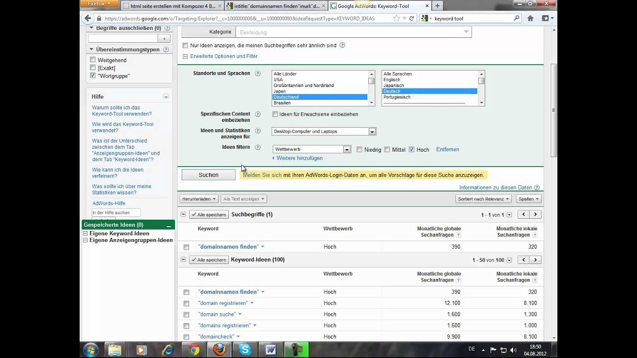This screenshot has width=637, height=358.
Task: Go back with the browser back arrow
Action: tap(88, 18)
